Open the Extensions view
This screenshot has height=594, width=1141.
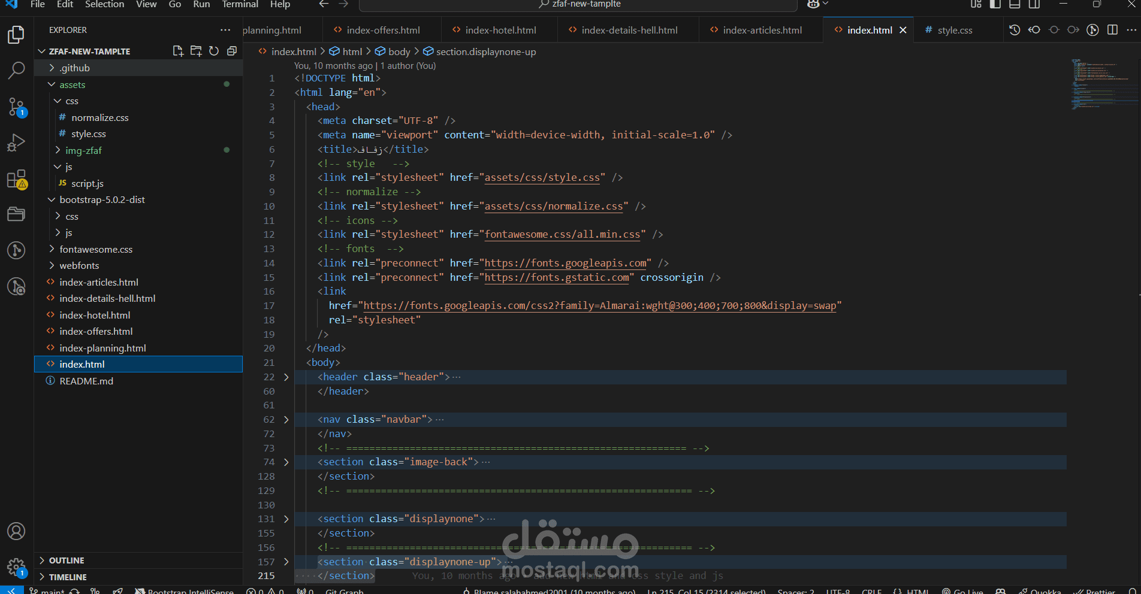click(x=16, y=179)
